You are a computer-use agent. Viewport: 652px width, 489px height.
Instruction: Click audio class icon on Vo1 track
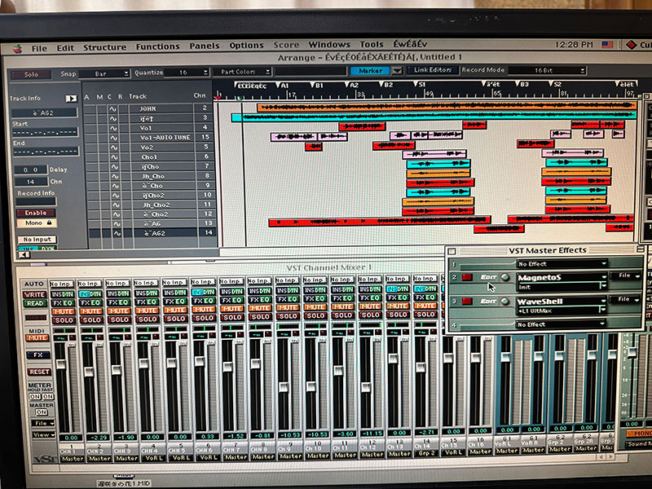coord(113,128)
